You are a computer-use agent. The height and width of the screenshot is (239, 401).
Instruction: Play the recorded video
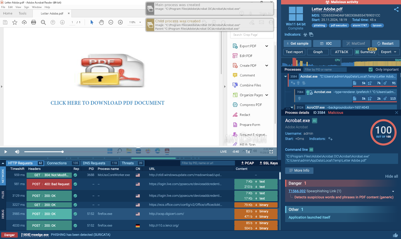(6, 152)
